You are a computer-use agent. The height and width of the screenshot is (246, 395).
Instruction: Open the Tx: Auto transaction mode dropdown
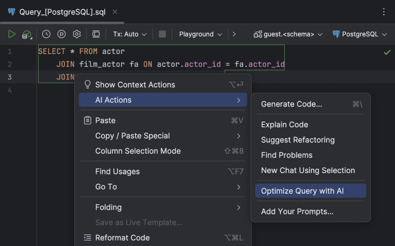pyautogui.click(x=130, y=34)
